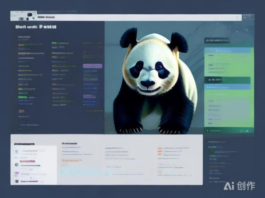This screenshot has height=198, width=265.
Task: Click the purple highlighted button in dark left panel
Action: [92, 66]
